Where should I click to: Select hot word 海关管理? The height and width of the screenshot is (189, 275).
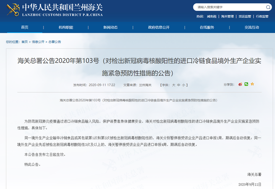coord(228,16)
